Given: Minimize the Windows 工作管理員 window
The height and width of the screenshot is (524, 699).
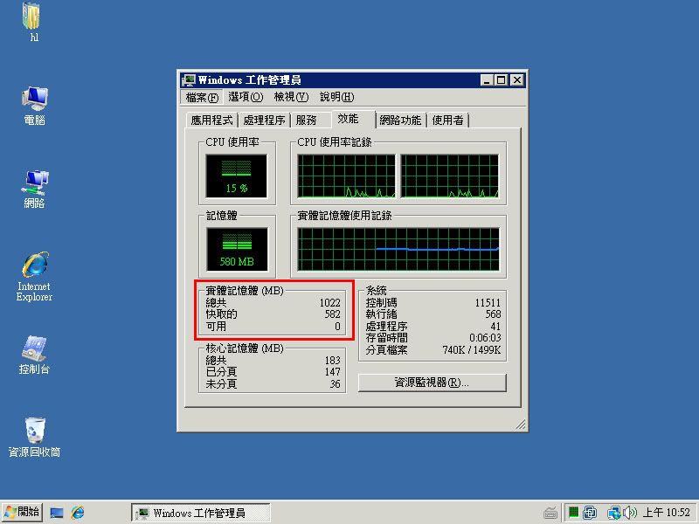Looking at the screenshot, I should click(x=487, y=80).
